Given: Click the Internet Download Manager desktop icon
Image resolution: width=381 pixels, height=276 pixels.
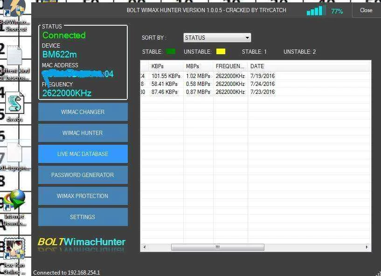Looking at the screenshot, I should [x=14, y=208].
